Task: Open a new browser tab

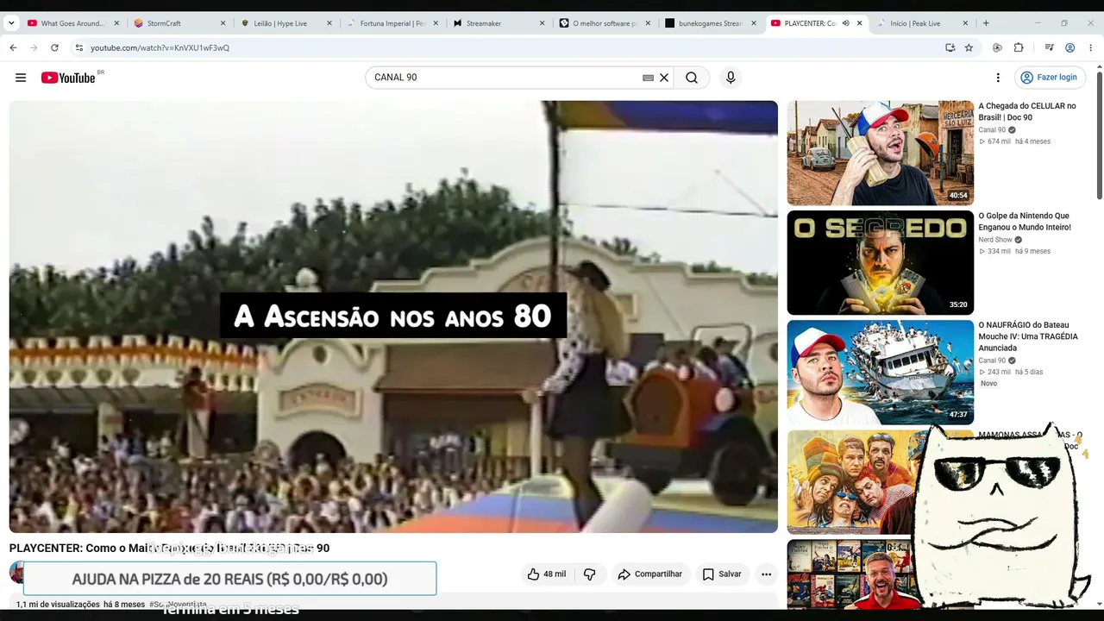Action: pyautogui.click(x=986, y=23)
